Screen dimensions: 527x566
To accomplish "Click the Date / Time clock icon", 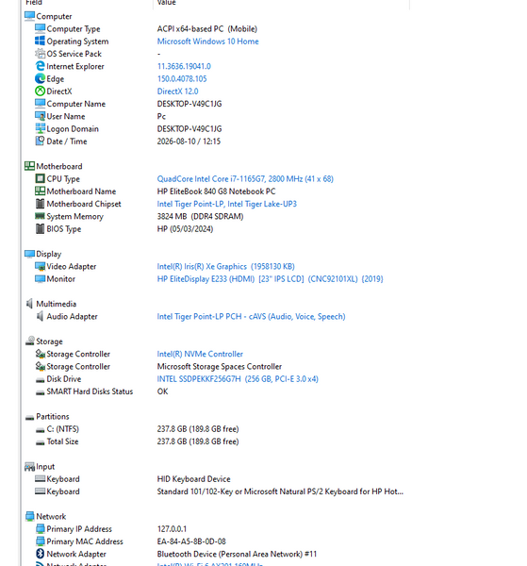I will [x=40, y=141].
